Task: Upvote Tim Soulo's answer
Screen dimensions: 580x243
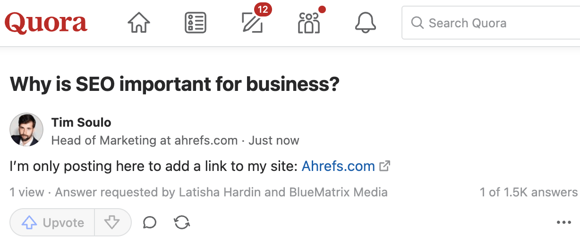Action: [52, 222]
